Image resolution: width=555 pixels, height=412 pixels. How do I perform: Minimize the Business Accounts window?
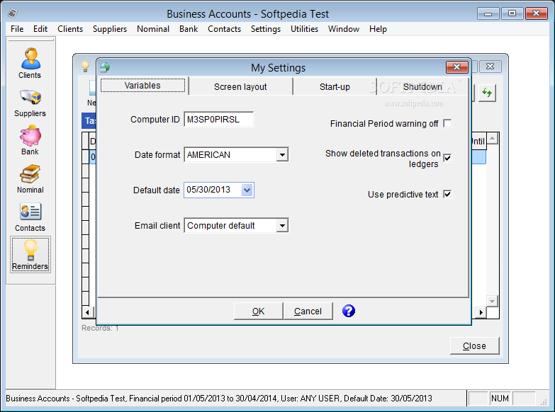[488, 13]
